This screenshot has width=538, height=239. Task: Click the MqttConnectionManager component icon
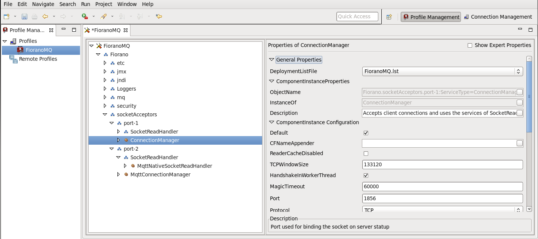click(x=126, y=174)
